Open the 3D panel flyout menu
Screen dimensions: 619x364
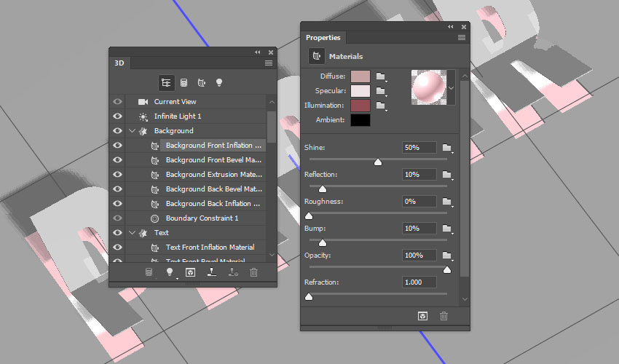269,63
